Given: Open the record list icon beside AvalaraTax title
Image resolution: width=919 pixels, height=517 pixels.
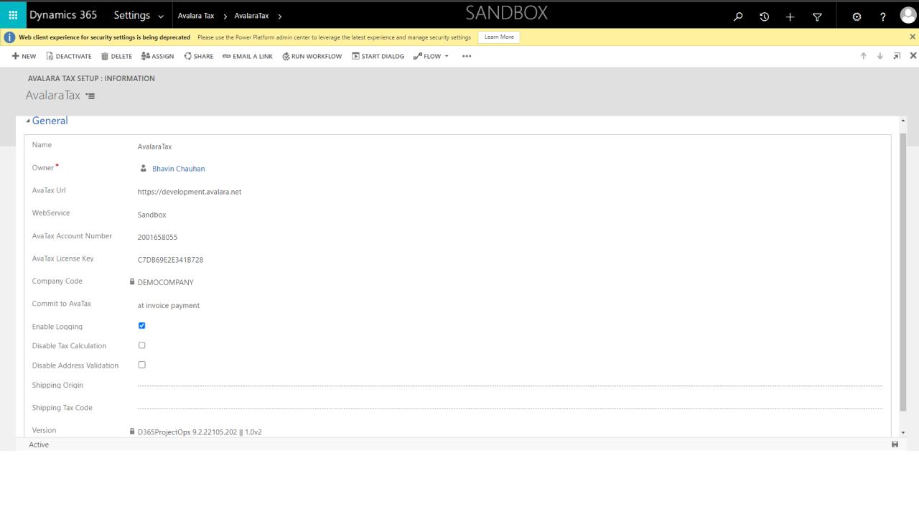Looking at the screenshot, I should point(90,96).
